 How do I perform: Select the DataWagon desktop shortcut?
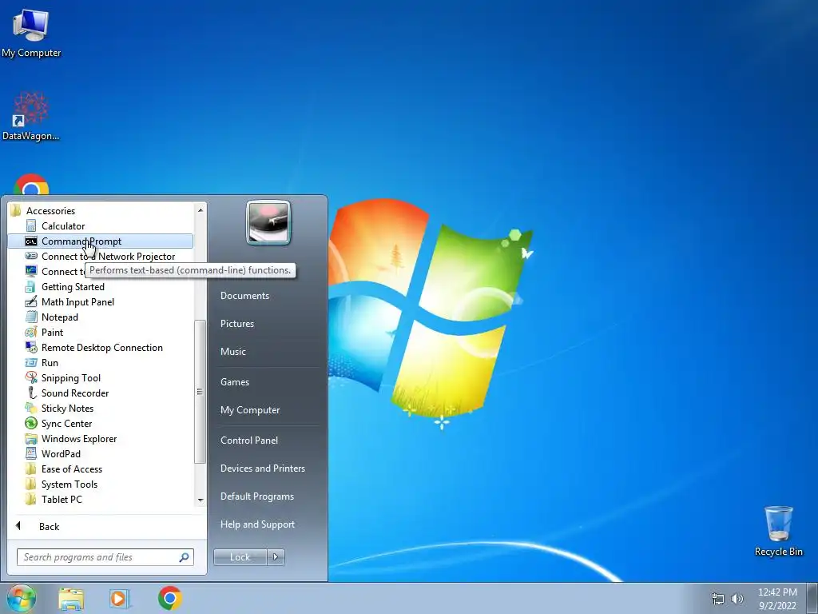point(31,116)
